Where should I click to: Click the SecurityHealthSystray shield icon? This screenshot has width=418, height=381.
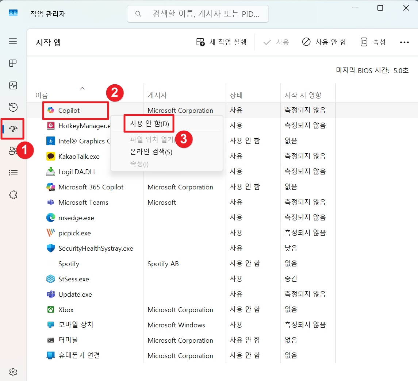(x=51, y=248)
